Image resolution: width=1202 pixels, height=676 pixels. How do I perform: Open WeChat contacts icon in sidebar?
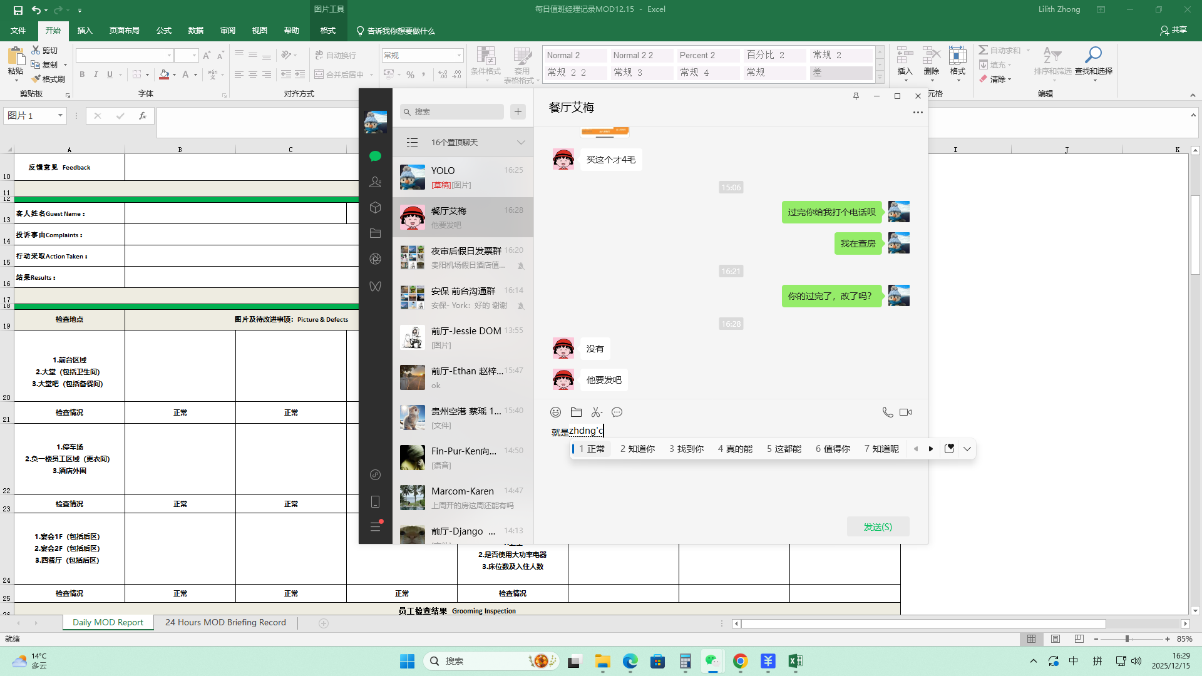(x=375, y=182)
